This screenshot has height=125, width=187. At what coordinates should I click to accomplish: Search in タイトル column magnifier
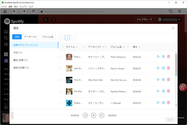point(83,47)
